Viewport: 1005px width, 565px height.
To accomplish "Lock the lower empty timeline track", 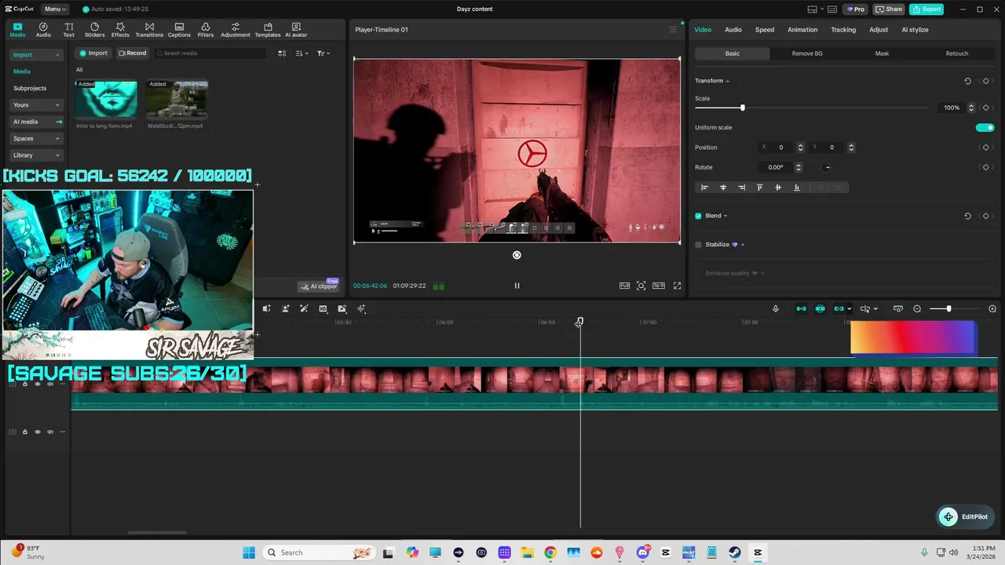I will (x=25, y=432).
